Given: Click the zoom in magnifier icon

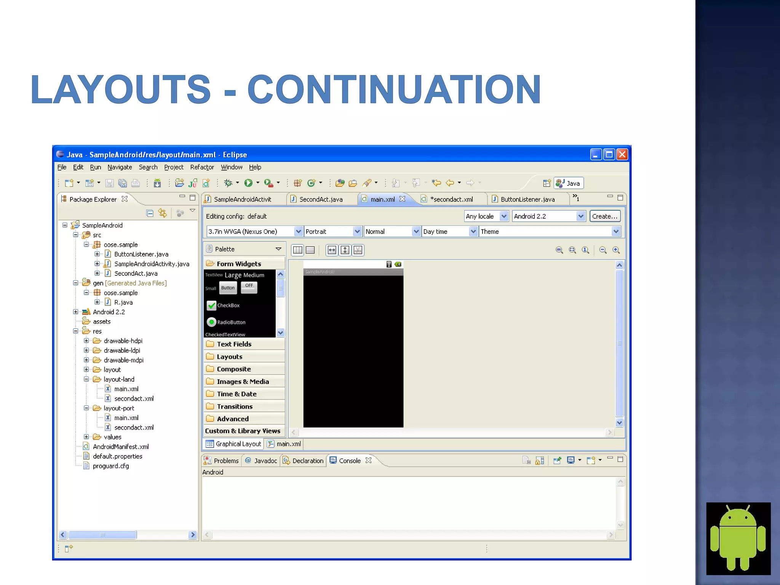Looking at the screenshot, I should coord(616,250).
